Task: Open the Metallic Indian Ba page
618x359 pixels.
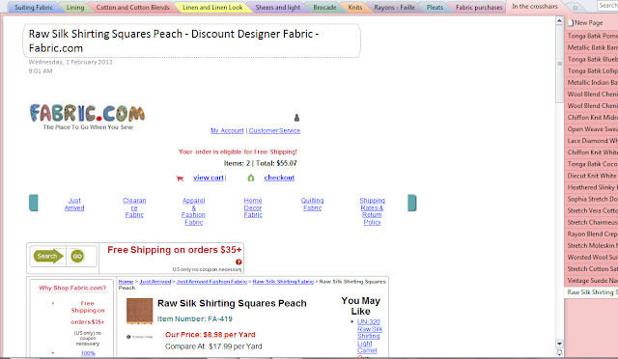Action: tap(592, 82)
